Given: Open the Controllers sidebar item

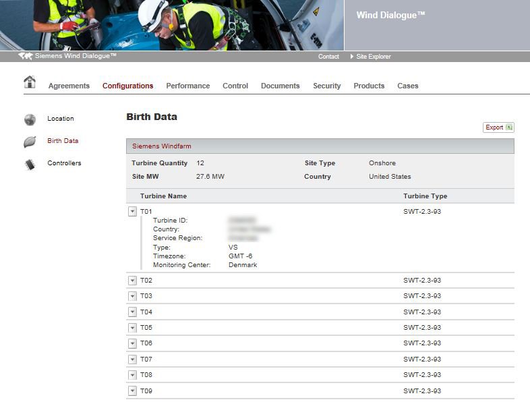Looking at the screenshot, I should click(64, 163).
